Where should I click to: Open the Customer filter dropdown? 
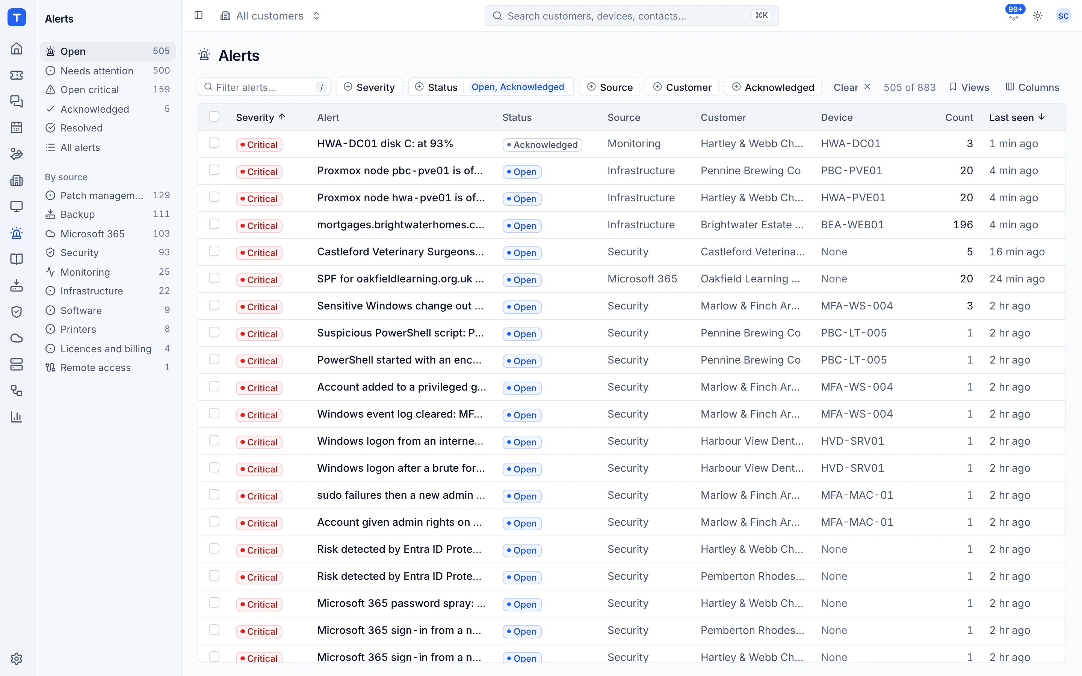(x=682, y=87)
